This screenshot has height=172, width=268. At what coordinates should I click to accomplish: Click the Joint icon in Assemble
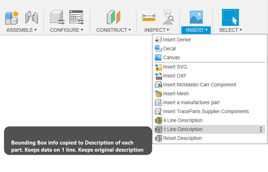click(x=31, y=17)
